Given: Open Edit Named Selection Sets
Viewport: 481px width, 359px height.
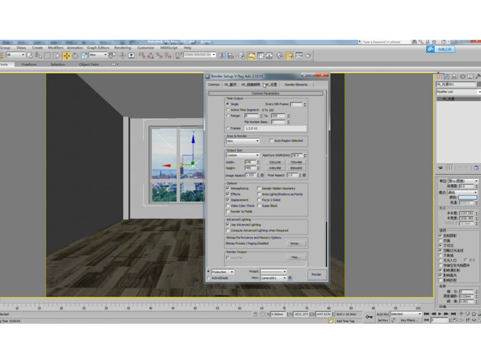Looking at the screenshot, I should click(x=178, y=56).
